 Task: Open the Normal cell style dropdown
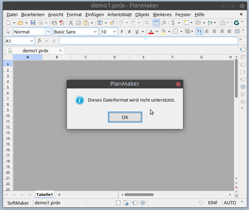48,32
